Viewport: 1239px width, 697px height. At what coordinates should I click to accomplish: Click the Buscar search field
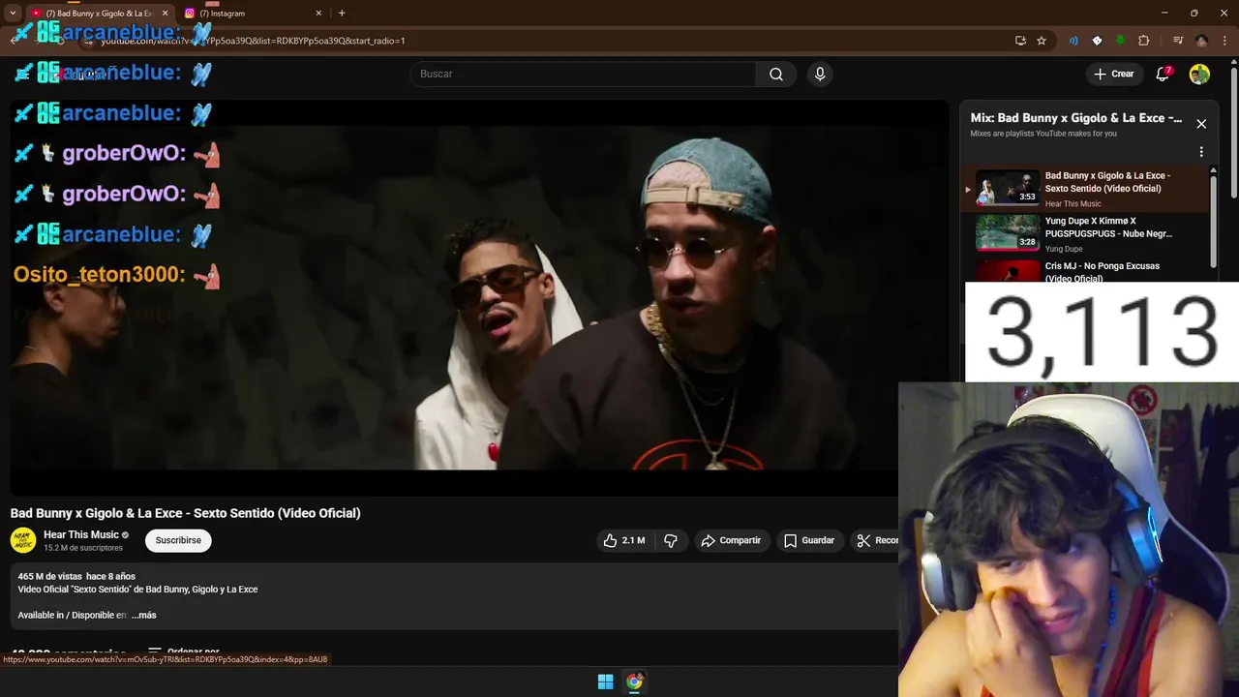click(x=584, y=74)
